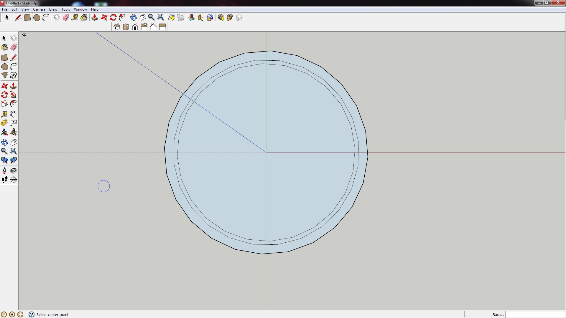566x318 pixels.
Task: Select the Tape Measure tool in top toolbar
Action: [75, 18]
